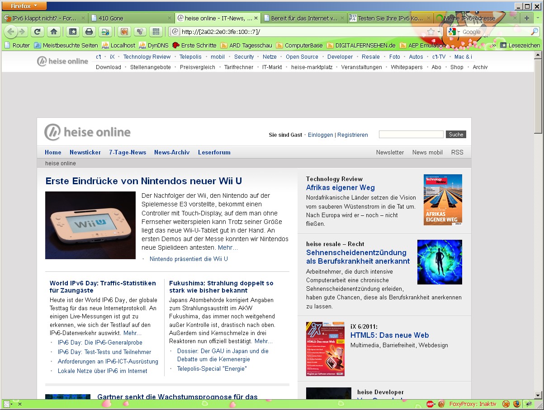Bookmark this page with the URL bar star
The height and width of the screenshot is (410, 544).
[431, 32]
